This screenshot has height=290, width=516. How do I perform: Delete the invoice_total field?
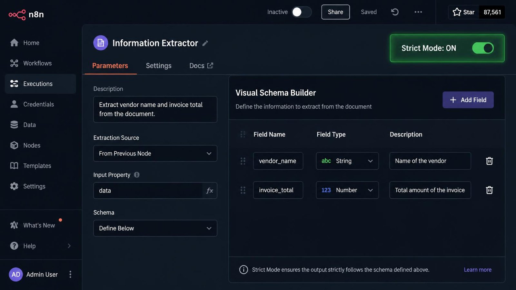point(489,190)
